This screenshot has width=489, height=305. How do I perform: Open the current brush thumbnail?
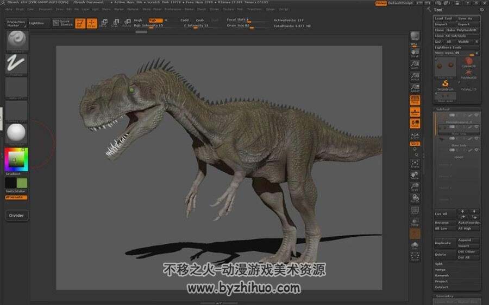coord(17,41)
